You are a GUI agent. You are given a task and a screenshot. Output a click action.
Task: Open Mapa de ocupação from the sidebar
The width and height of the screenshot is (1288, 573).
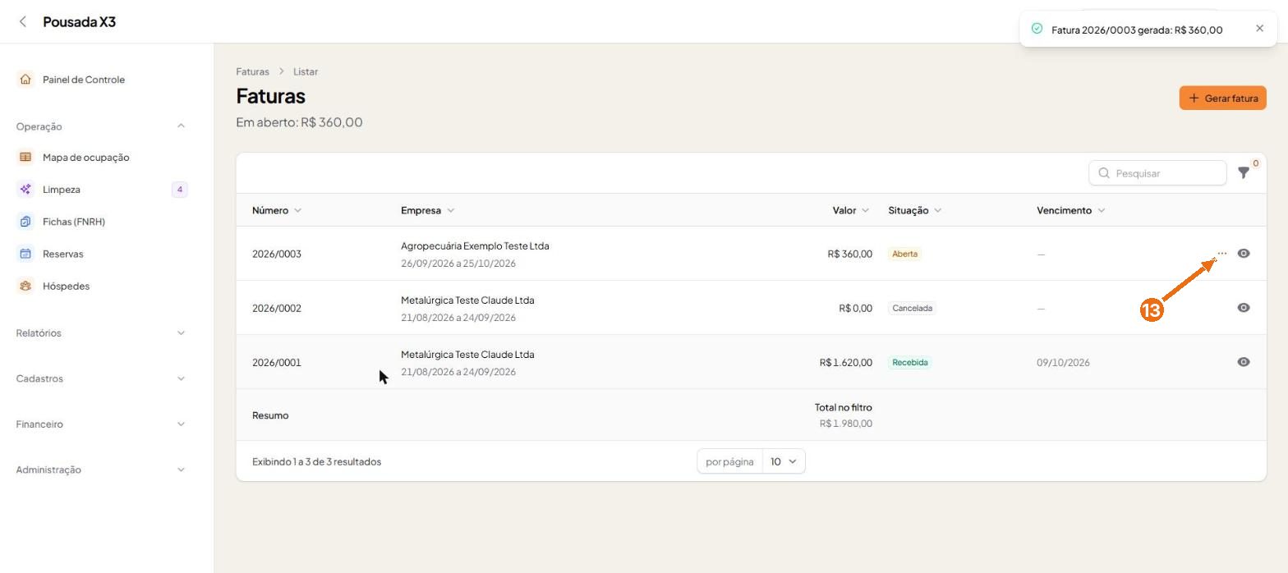click(85, 157)
